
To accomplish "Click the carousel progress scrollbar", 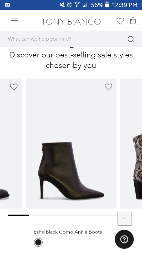I will click(x=71, y=215).
